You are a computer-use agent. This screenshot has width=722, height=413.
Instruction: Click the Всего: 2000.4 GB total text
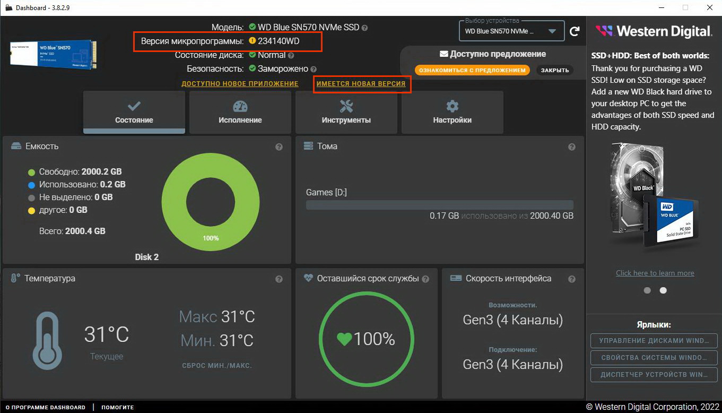click(72, 231)
